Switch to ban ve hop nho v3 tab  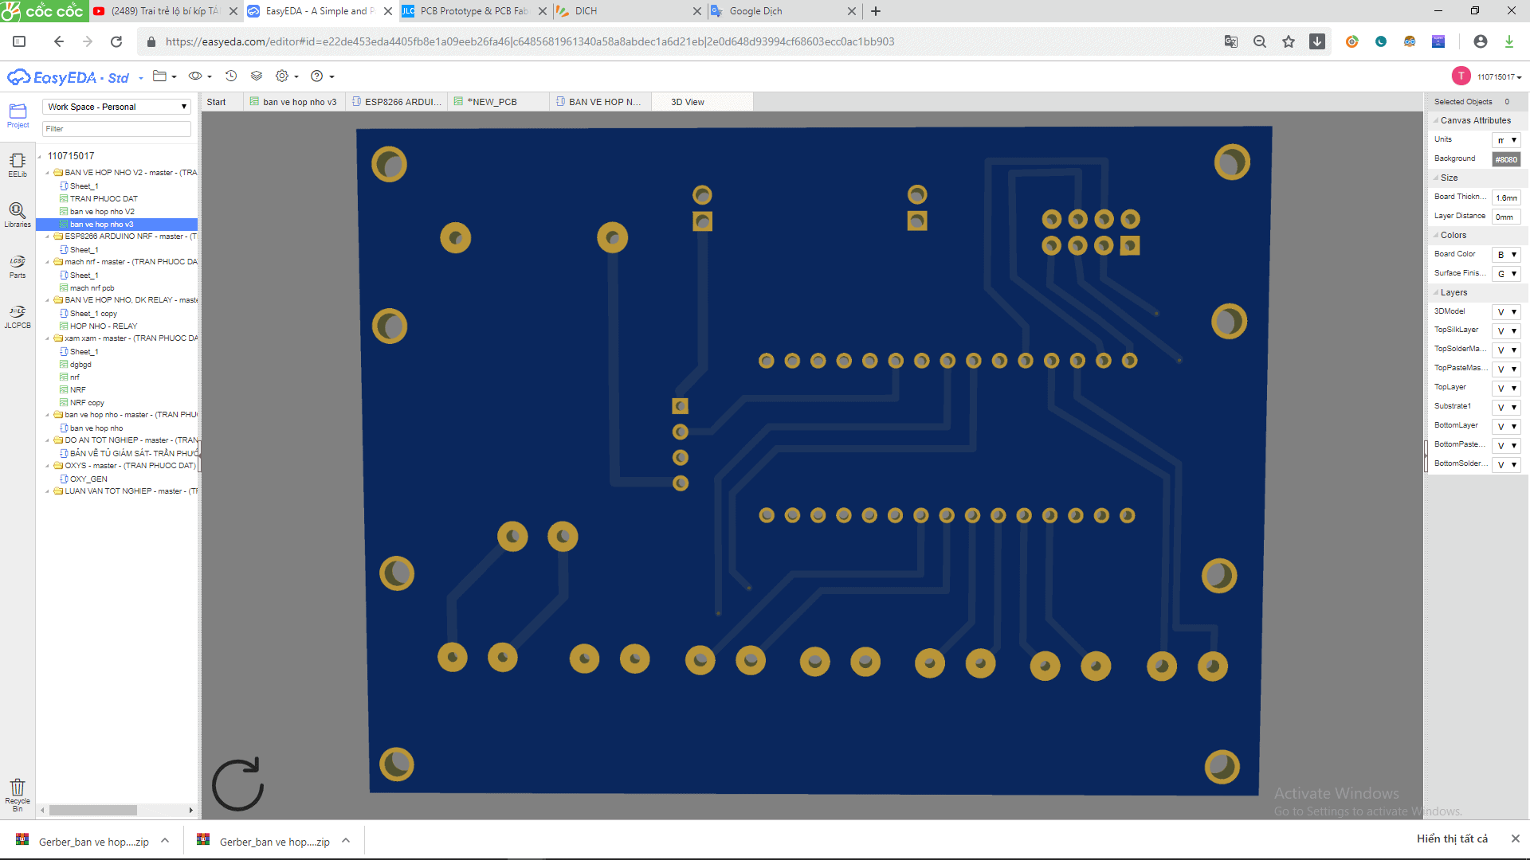[292, 102]
